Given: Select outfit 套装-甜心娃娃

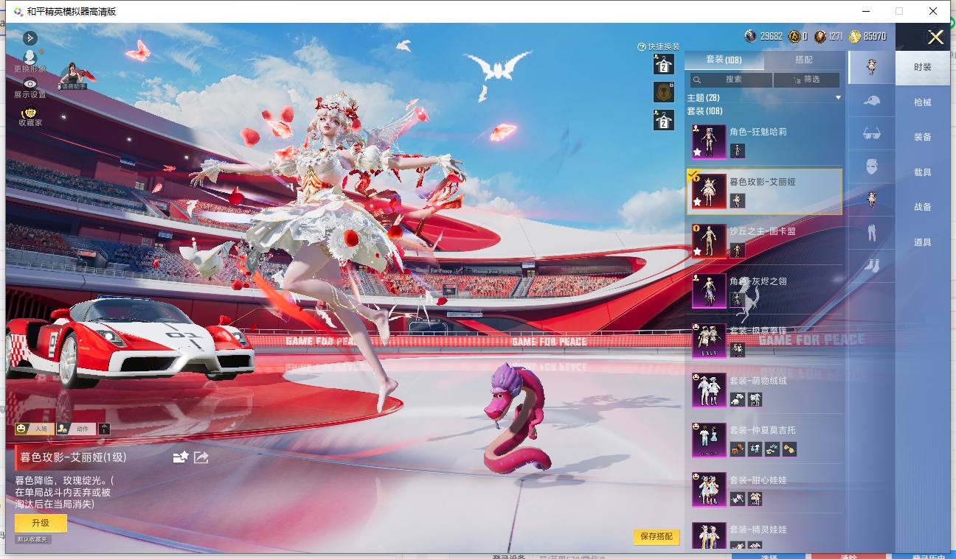Looking at the screenshot, I should pos(764,489).
